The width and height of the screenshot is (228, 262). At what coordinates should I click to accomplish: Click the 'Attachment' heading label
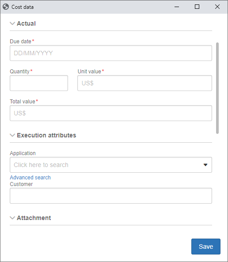pyautogui.click(x=34, y=218)
